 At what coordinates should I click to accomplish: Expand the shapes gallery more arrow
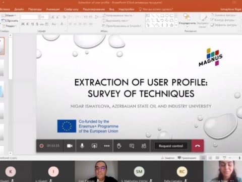pyautogui.click(x=176, y=25)
